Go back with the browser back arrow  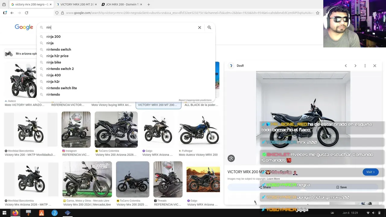[x=12, y=13]
